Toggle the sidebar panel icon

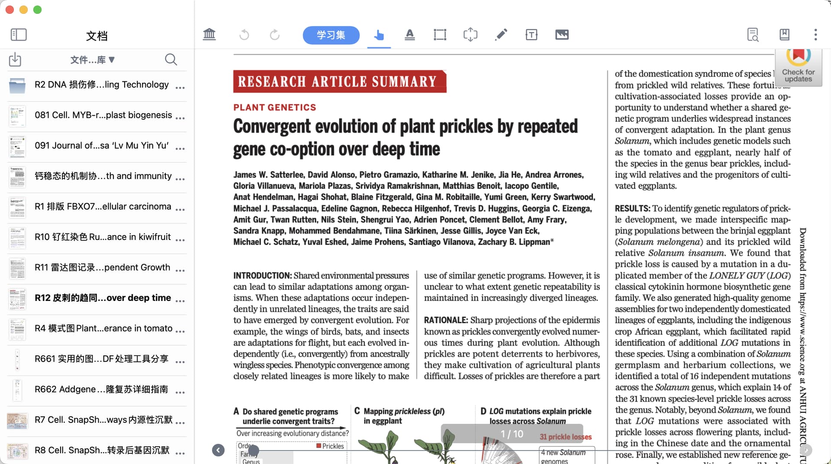[19, 35]
